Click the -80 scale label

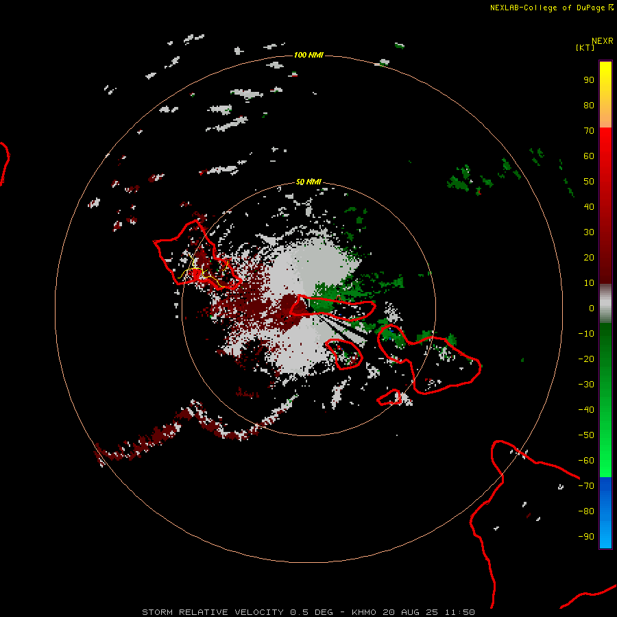586,511
